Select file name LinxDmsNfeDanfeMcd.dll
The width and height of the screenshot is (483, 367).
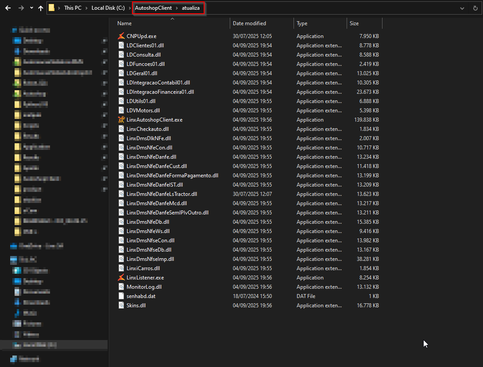pos(156,203)
